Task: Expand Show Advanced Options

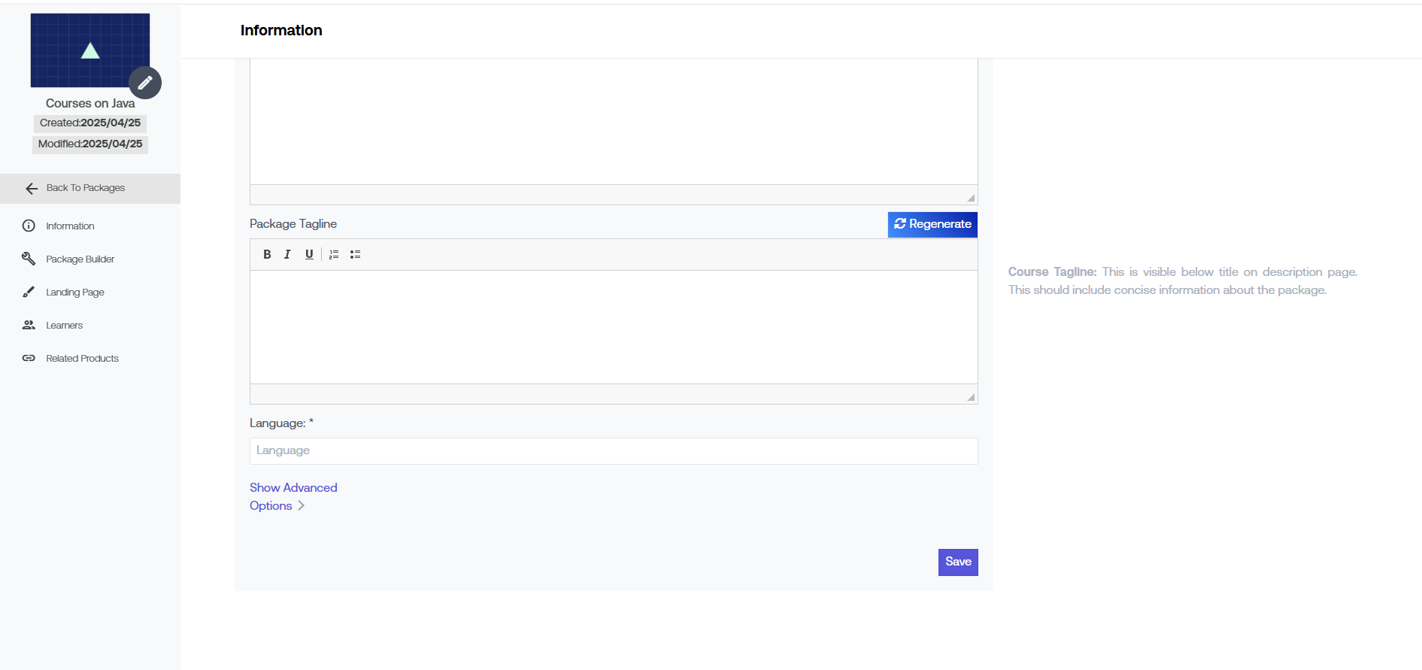Action: click(x=293, y=496)
